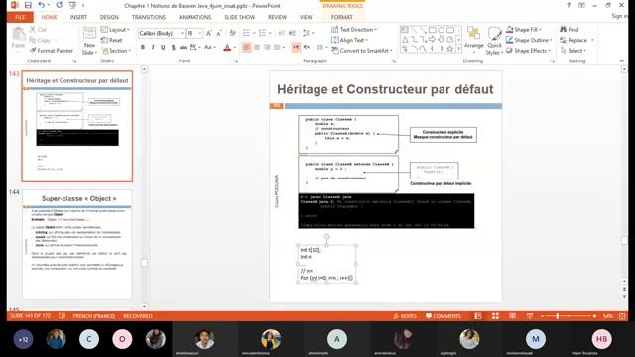The width and height of the screenshot is (635, 357).
Task: Switch to the TRANSITIONS tab
Action: click(149, 17)
